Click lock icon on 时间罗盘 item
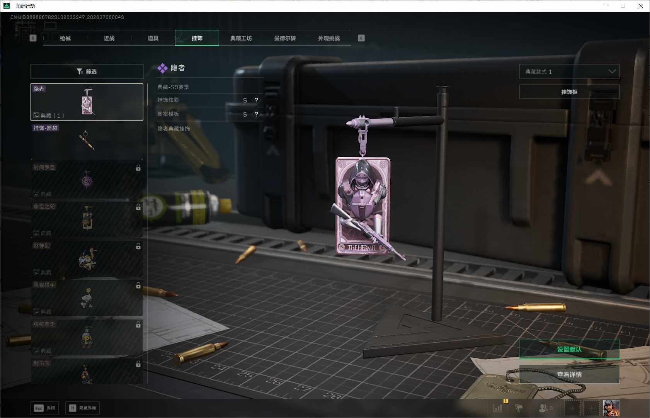The width and height of the screenshot is (650, 418). [x=138, y=168]
